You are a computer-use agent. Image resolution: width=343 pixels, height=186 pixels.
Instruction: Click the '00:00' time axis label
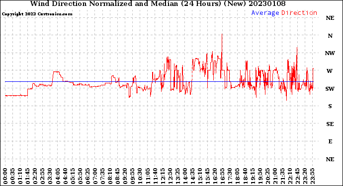5,176
